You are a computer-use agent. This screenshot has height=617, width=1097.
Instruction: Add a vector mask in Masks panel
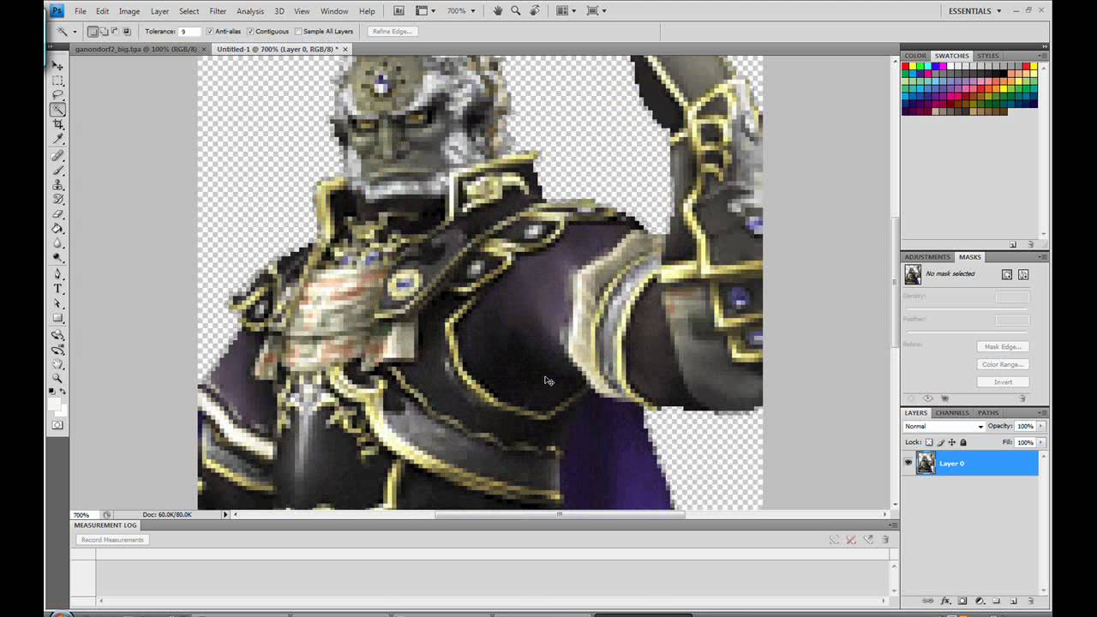[1023, 274]
